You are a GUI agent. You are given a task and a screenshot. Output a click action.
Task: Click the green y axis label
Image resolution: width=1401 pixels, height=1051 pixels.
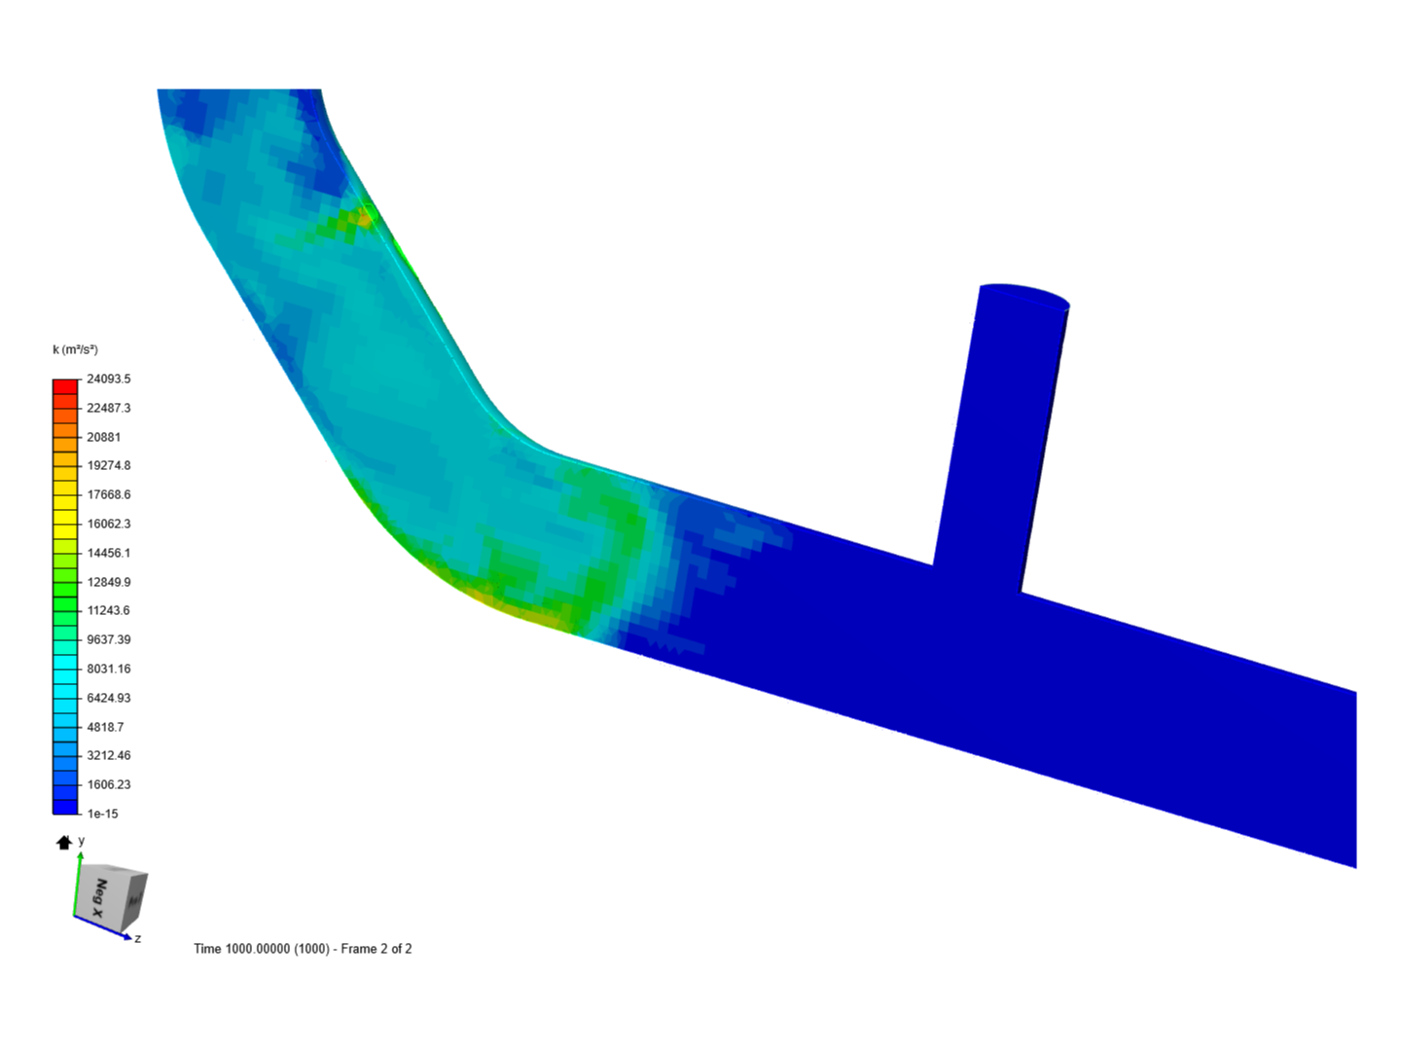tap(82, 840)
